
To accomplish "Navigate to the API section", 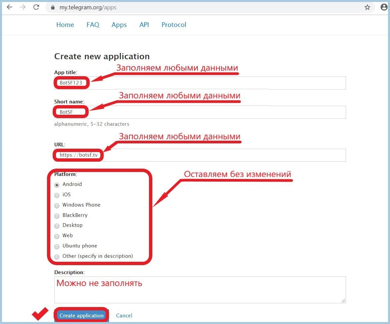I will [x=144, y=25].
